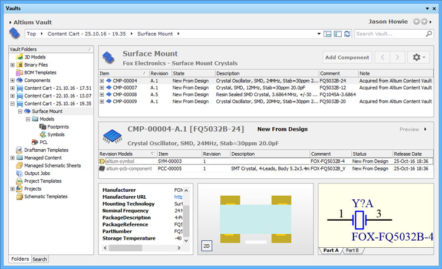This screenshot has width=442, height=269.
Task: Select the 3D Models folder
Action: click(x=34, y=57)
